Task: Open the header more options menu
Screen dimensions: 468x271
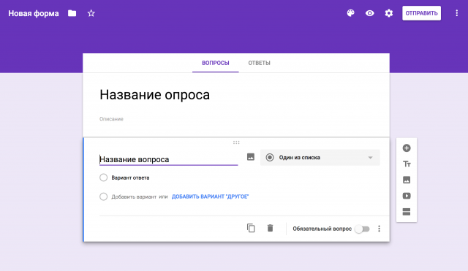Action: tap(456, 13)
